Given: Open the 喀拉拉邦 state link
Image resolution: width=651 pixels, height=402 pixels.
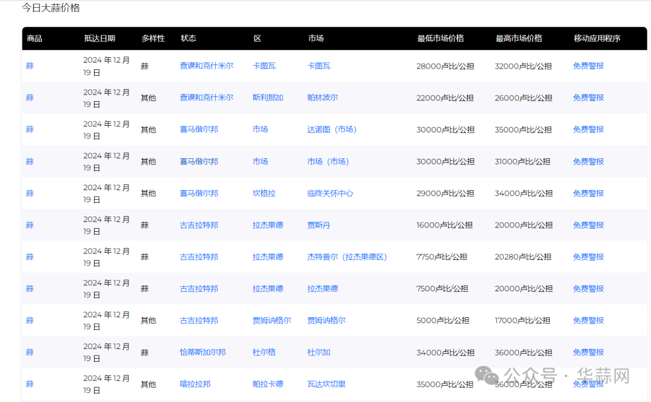Looking at the screenshot, I should 195,384.
